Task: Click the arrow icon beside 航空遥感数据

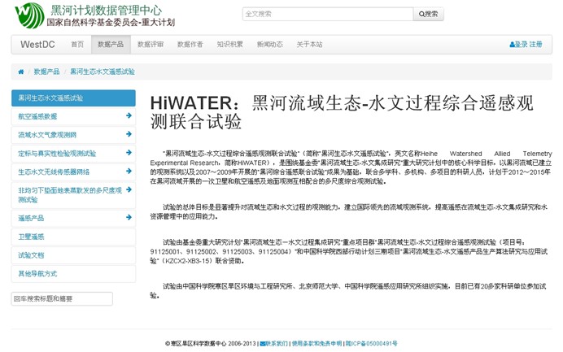Action: point(129,116)
